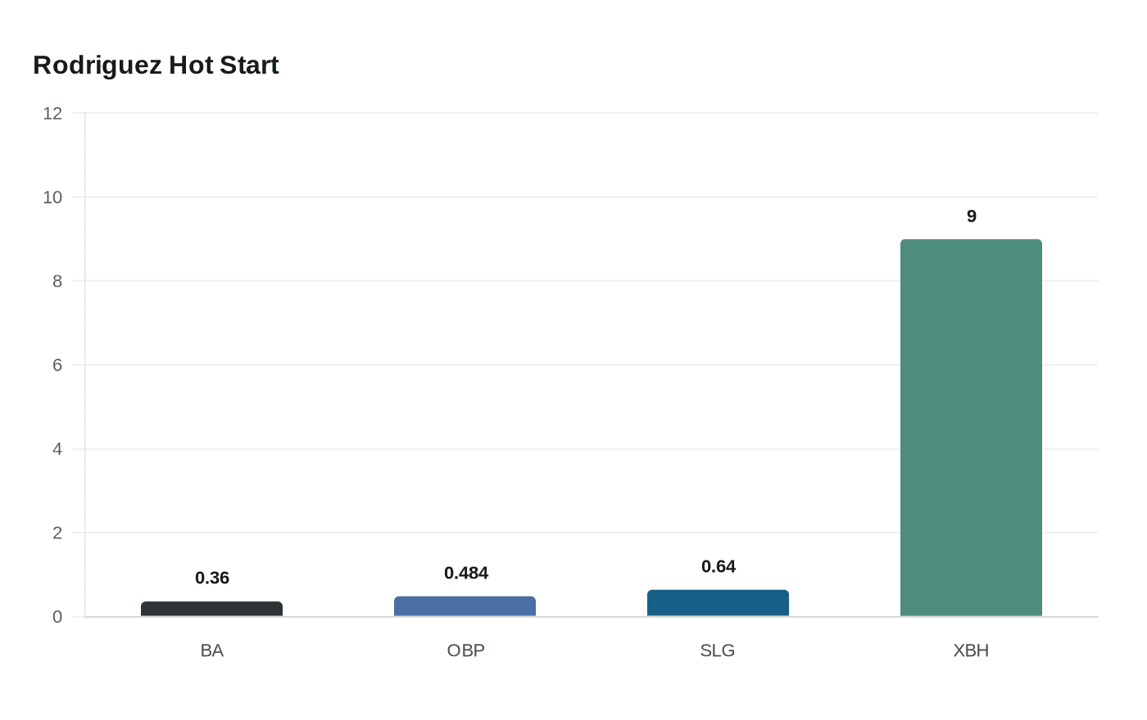Click the y-axis tick label 10
1147x720 pixels.
click(52, 197)
